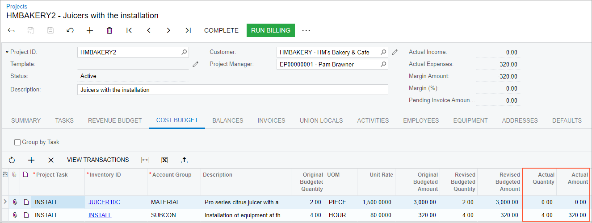Screen dimensions: 592x223
Task: Switch to the Revenue Budget tab
Action: click(115, 120)
